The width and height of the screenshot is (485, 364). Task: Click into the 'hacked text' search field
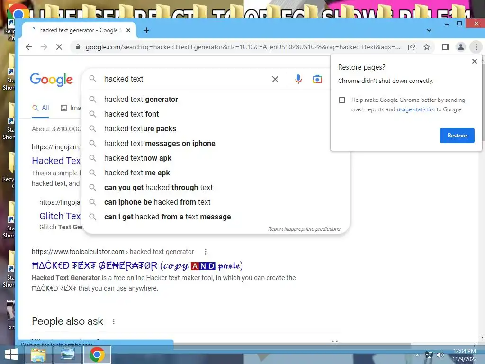(186, 79)
